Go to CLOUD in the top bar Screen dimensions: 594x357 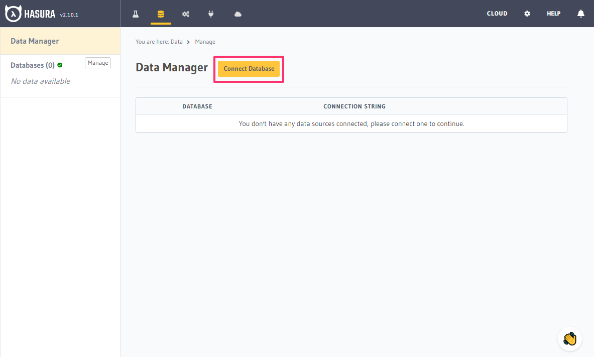[497, 14]
